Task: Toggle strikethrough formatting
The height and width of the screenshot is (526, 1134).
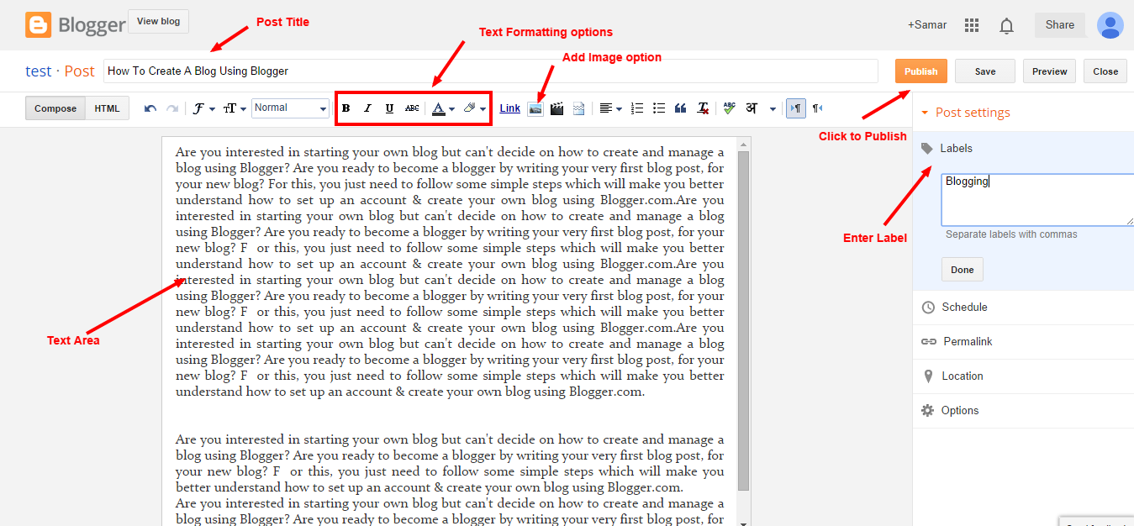Action: click(x=412, y=108)
